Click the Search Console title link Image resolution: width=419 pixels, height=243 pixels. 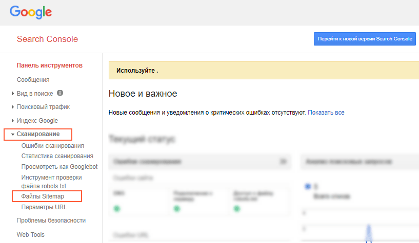click(x=47, y=39)
